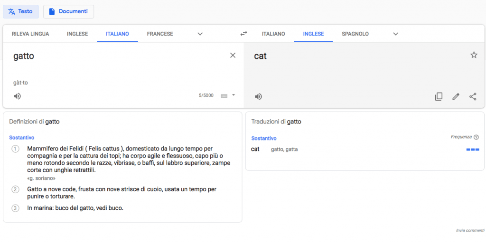Share the translation
Screen dimensions: 486x242
pos(473,97)
